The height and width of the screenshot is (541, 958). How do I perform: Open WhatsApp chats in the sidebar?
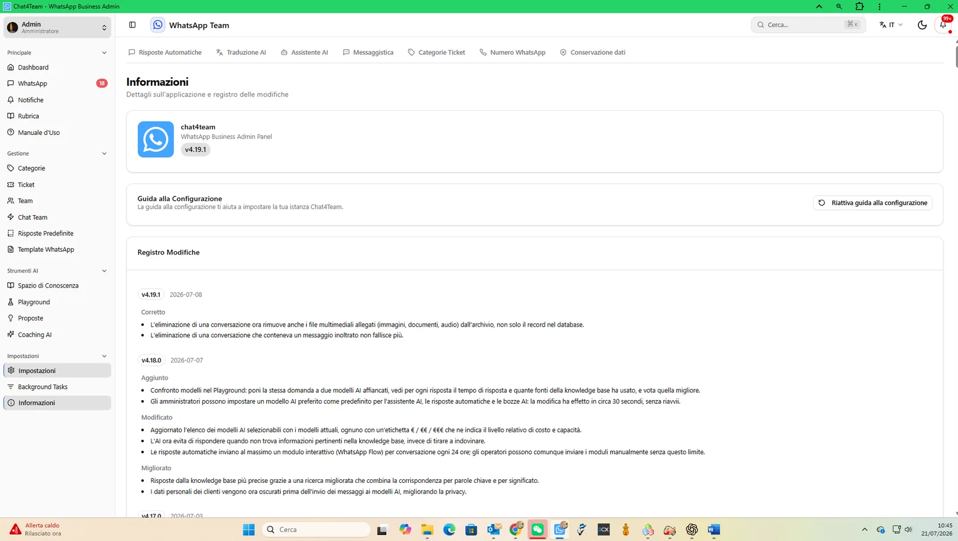[57, 84]
